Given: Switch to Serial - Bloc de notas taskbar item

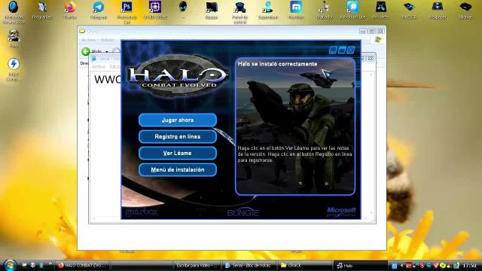Looking at the screenshot, I should [249, 265].
